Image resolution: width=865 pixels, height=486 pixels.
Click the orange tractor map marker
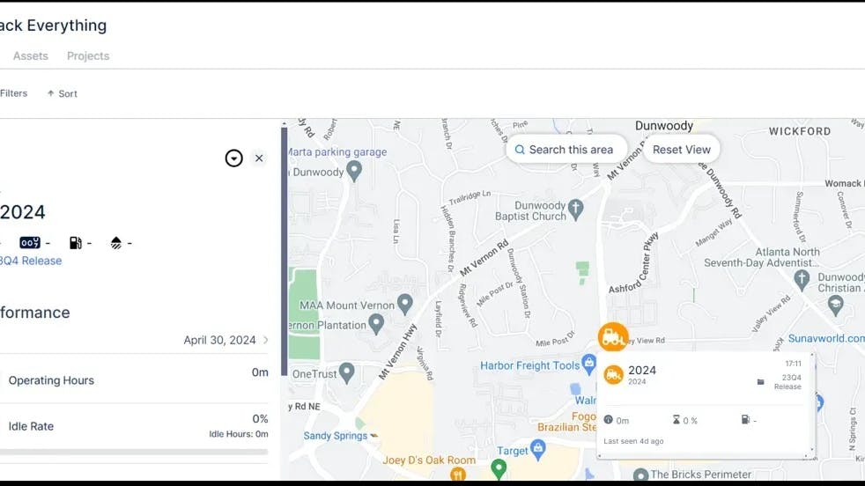(x=613, y=337)
